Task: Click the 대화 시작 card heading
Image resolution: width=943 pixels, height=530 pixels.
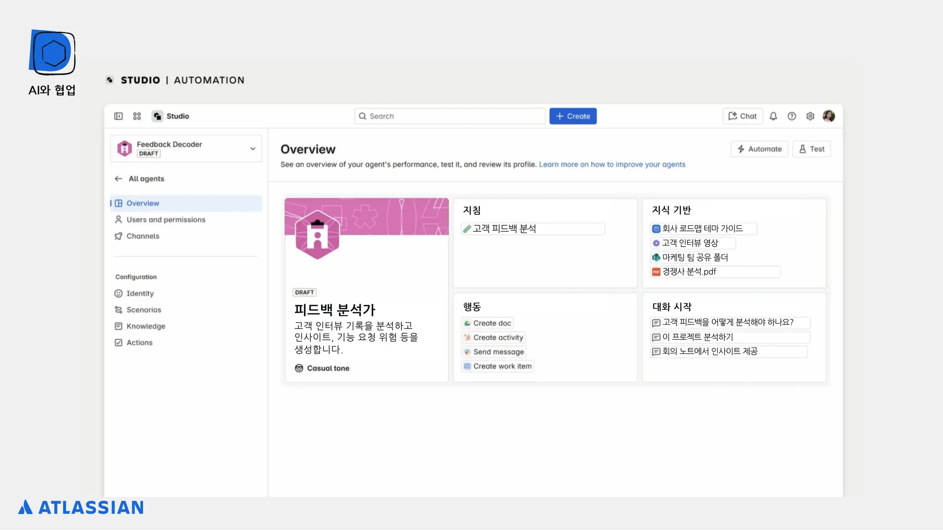Action: point(672,307)
